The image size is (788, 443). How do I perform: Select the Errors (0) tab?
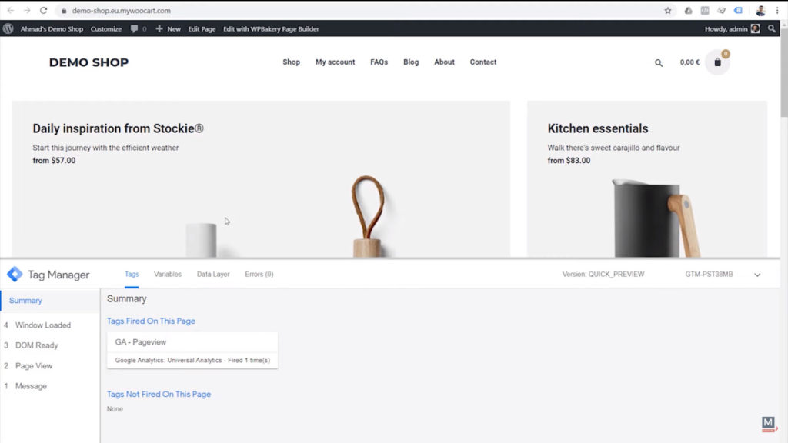(x=259, y=274)
